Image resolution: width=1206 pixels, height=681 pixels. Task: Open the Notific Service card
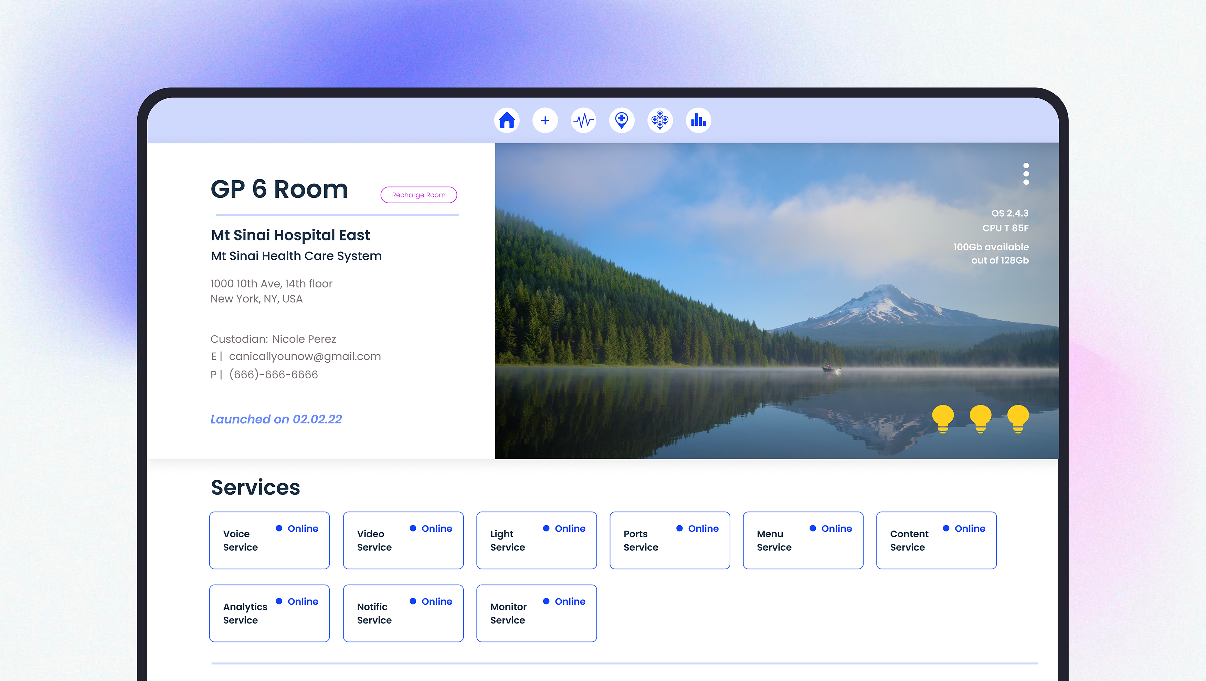coord(403,613)
